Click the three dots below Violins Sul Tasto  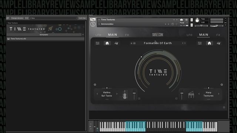click(107, 99)
